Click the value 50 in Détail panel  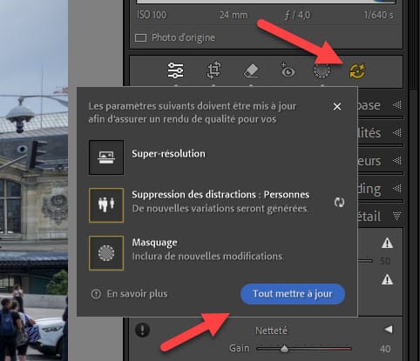tap(385, 261)
